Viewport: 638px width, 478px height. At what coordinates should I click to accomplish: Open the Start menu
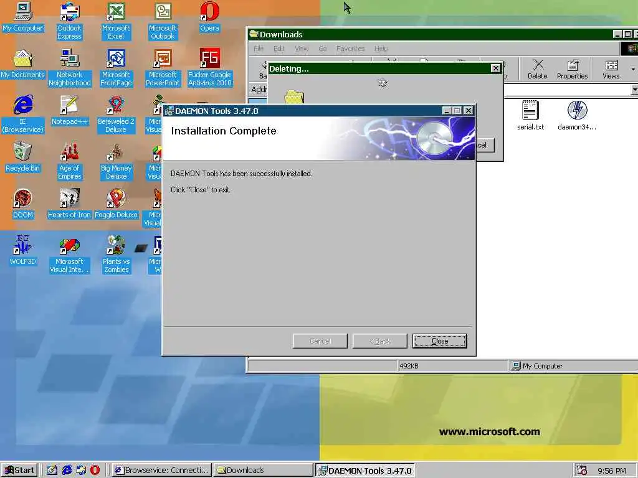point(19,471)
